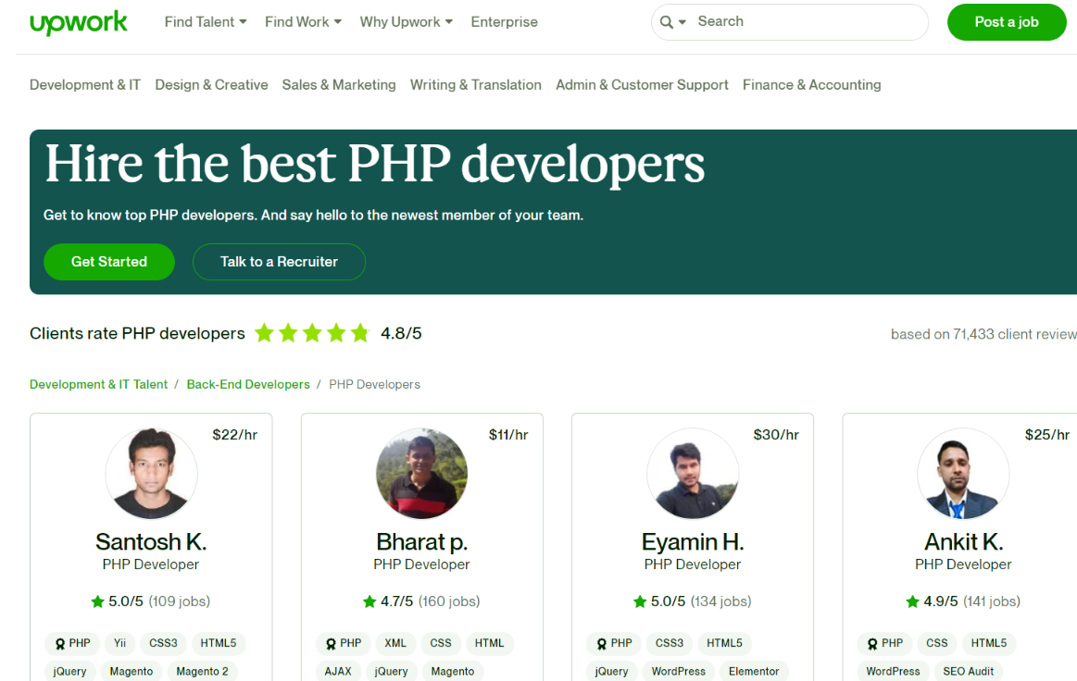Click the name Bharat p.
This screenshot has width=1077, height=681.
(x=421, y=541)
